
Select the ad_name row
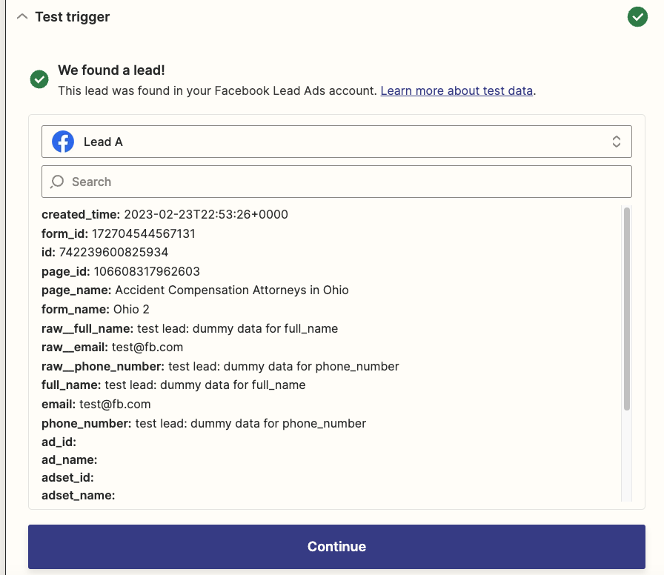pyautogui.click(x=70, y=460)
